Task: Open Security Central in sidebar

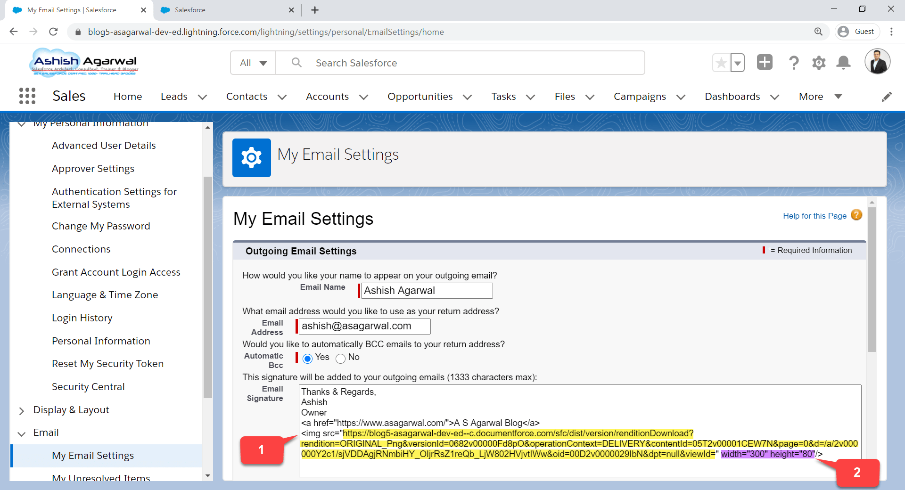Action: [x=88, y=387]
